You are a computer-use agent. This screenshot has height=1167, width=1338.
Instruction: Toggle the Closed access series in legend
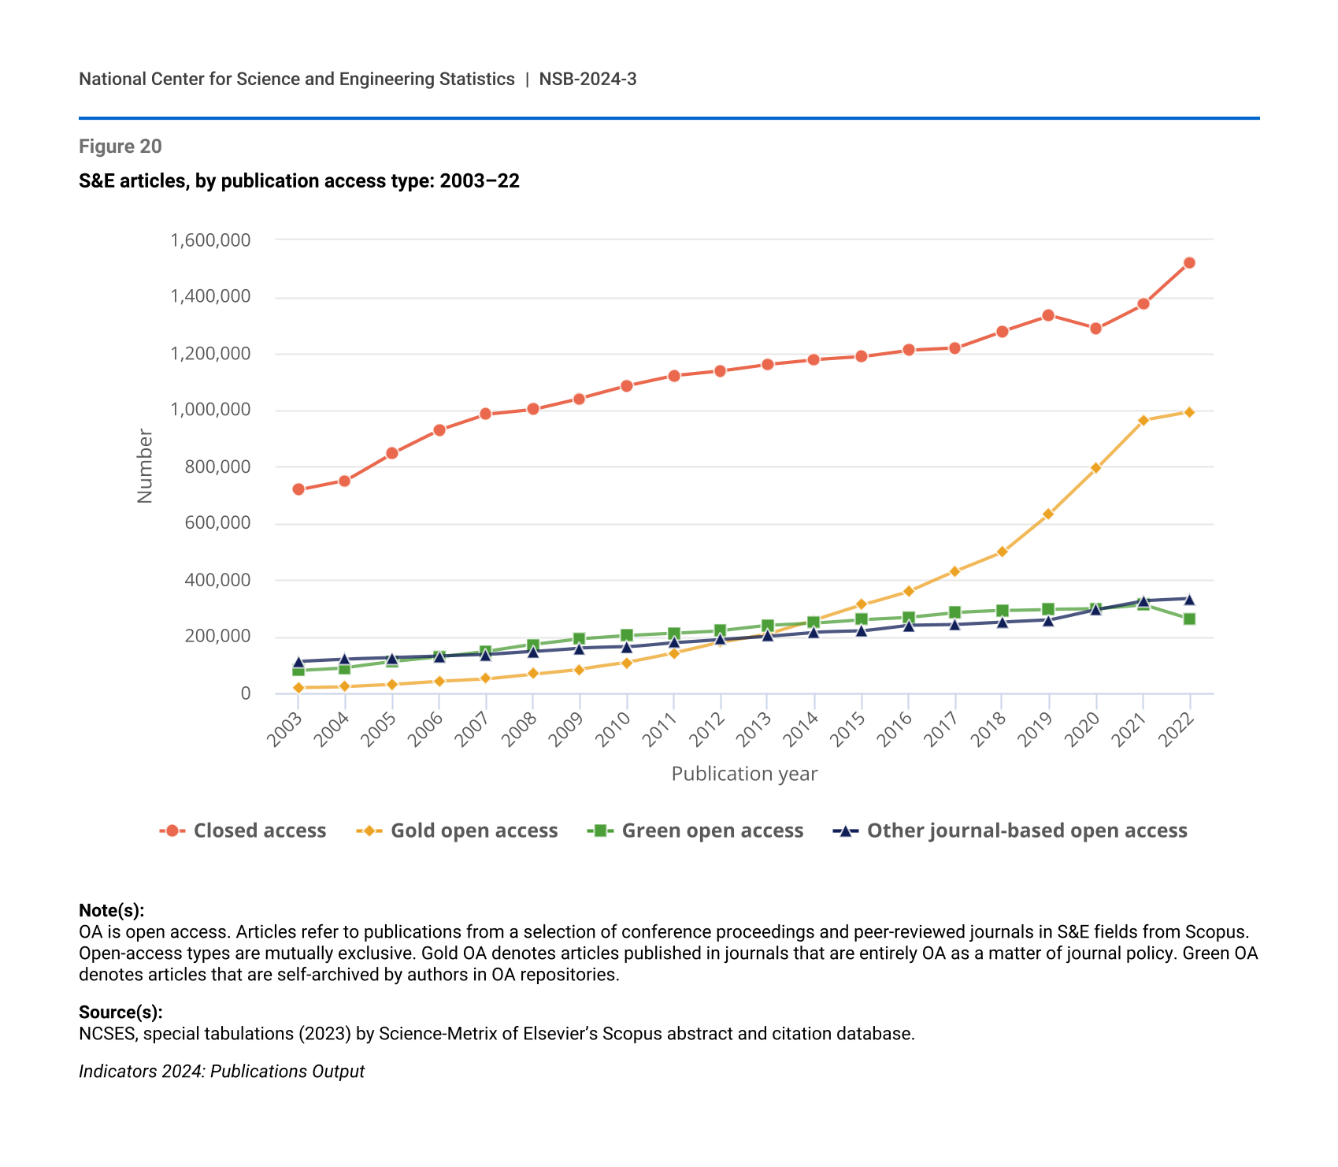[x=243, y=831]
